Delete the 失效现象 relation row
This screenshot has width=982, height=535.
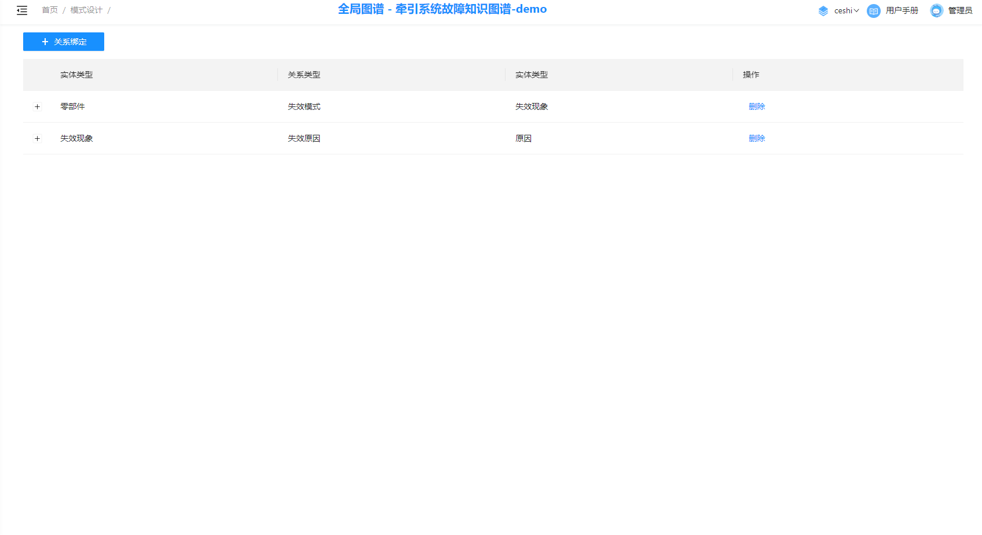pos(757,138)
